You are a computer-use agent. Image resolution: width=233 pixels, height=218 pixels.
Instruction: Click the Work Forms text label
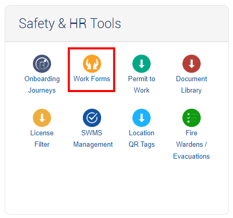(92, 79)
